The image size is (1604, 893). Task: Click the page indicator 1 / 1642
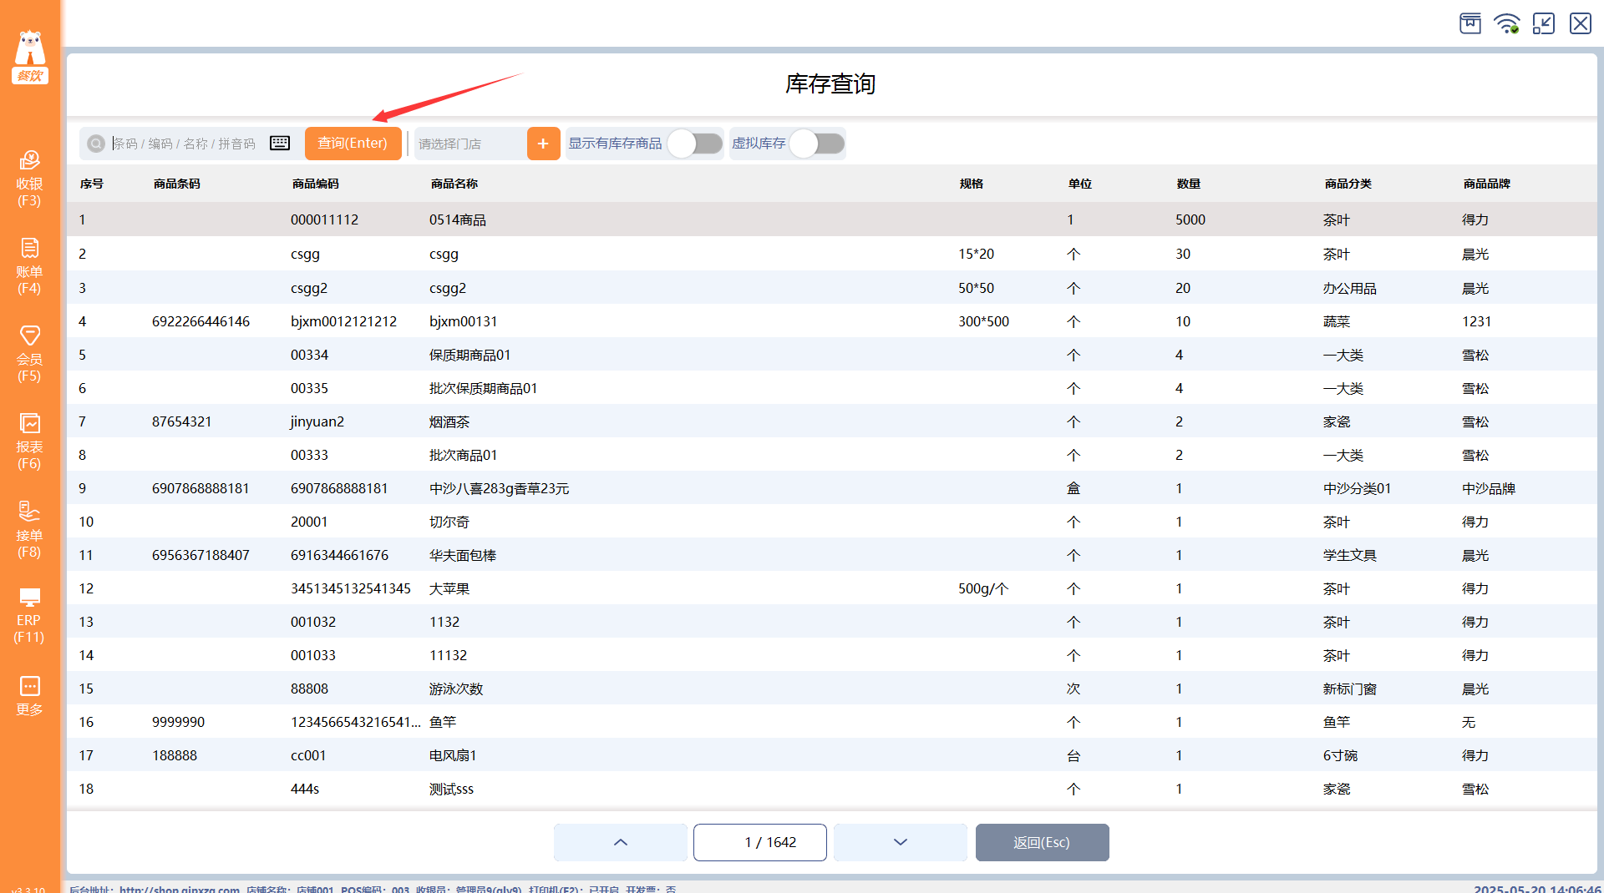pos(760,842)
